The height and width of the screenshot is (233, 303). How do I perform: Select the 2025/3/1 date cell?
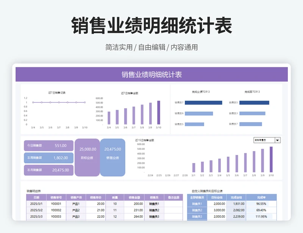click(36, 204)
